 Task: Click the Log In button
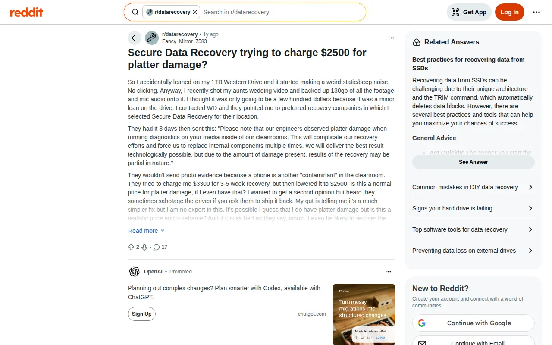(x=509, y=12)
